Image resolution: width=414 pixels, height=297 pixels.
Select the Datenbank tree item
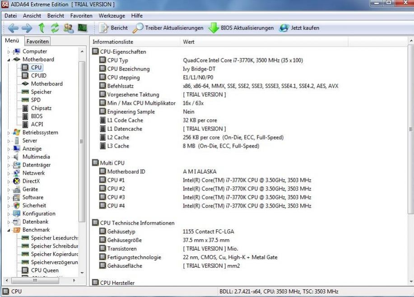[35, 222]
